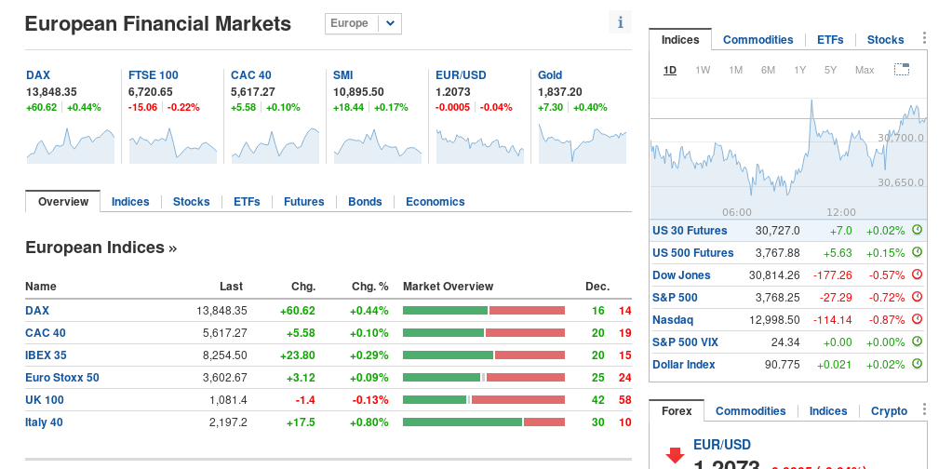
Task: Open the DAX link in the top ticker
Action: [38, 75]
